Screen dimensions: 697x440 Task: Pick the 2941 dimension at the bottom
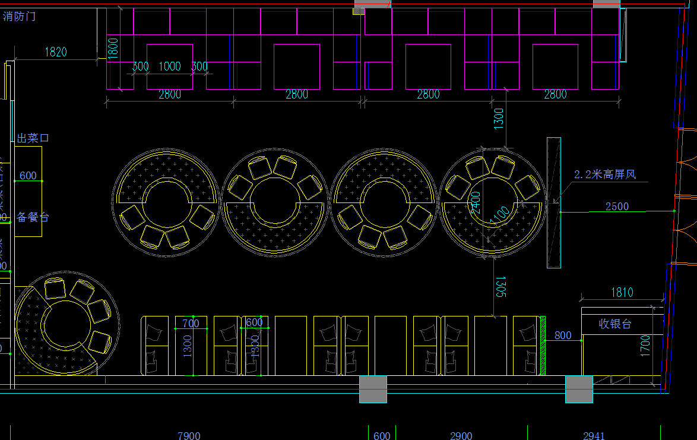tap(593, 436)
